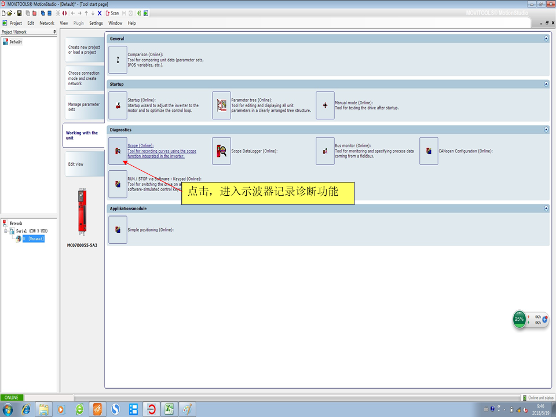Collapse the Serial (COM 3 USB) tree node
The image size is (556, 417).
pyautogui.click(x=5, y=231)
